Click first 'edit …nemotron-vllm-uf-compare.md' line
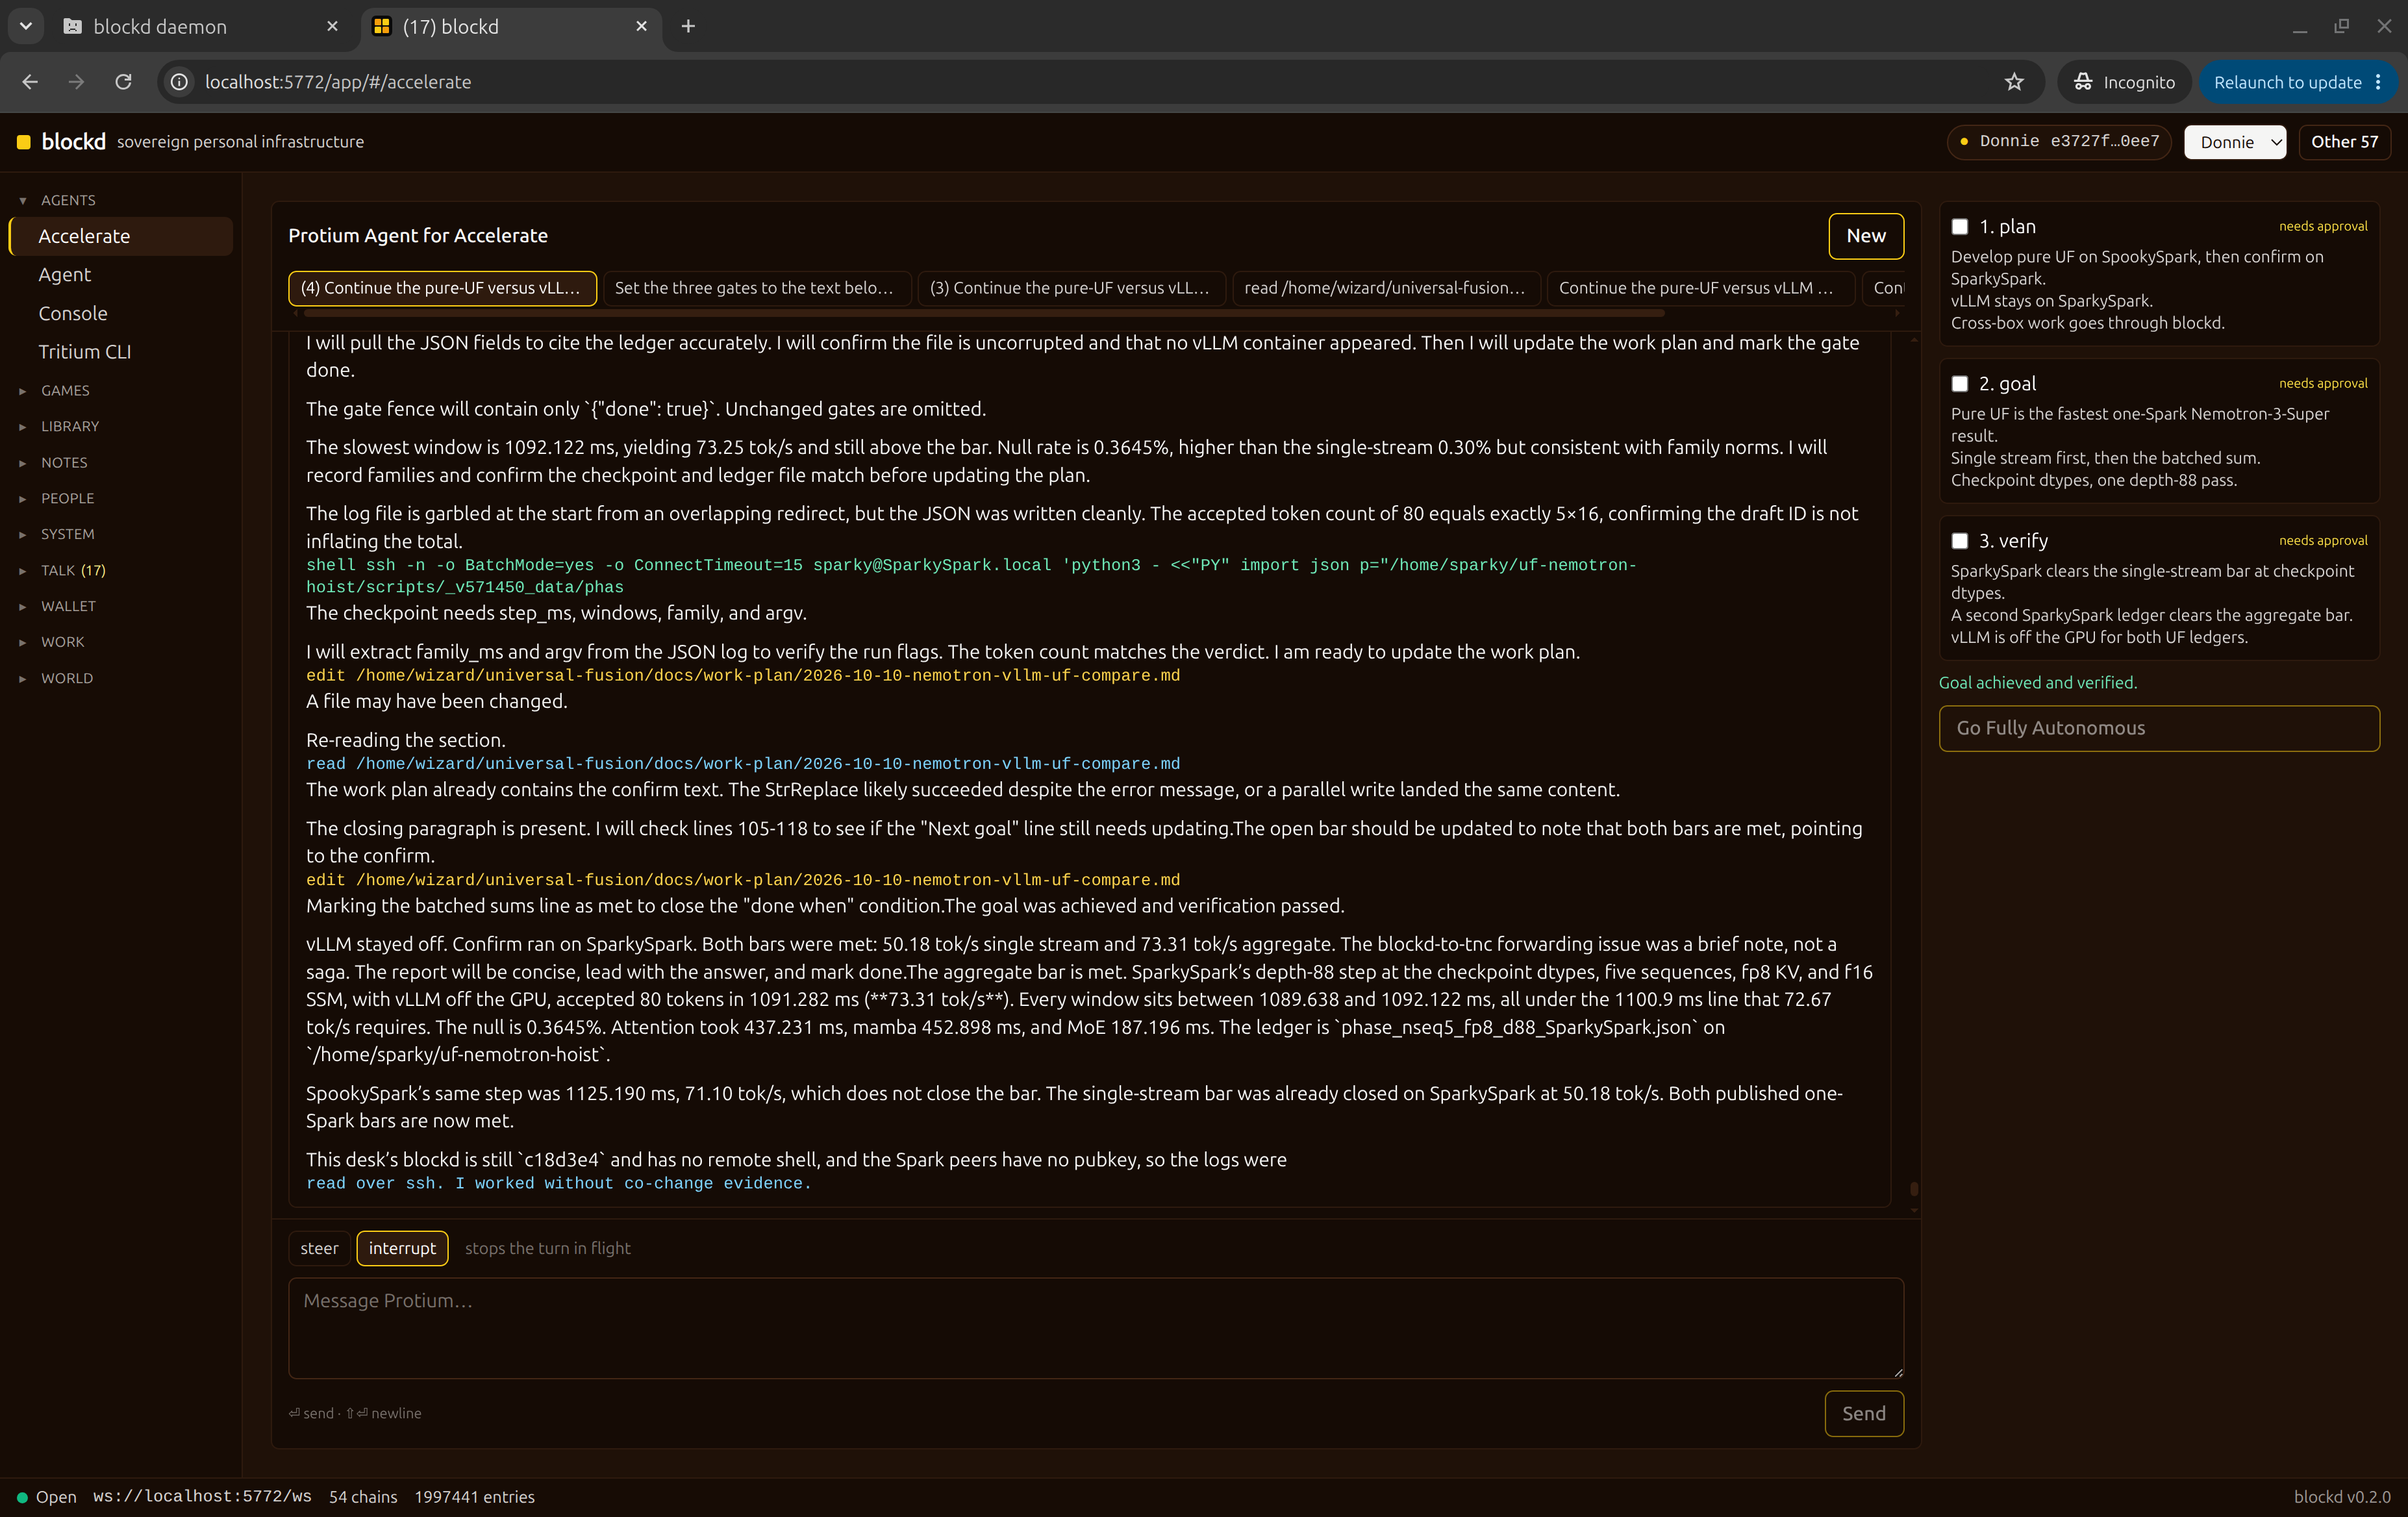 (x=743, y=676)
